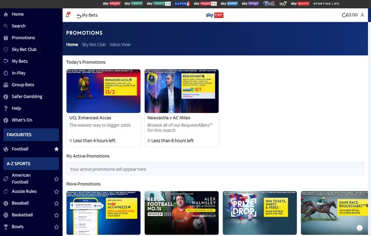371x236 pixels.
Task: Click the Help question mark icon
Action: click(x=6, y=108)
